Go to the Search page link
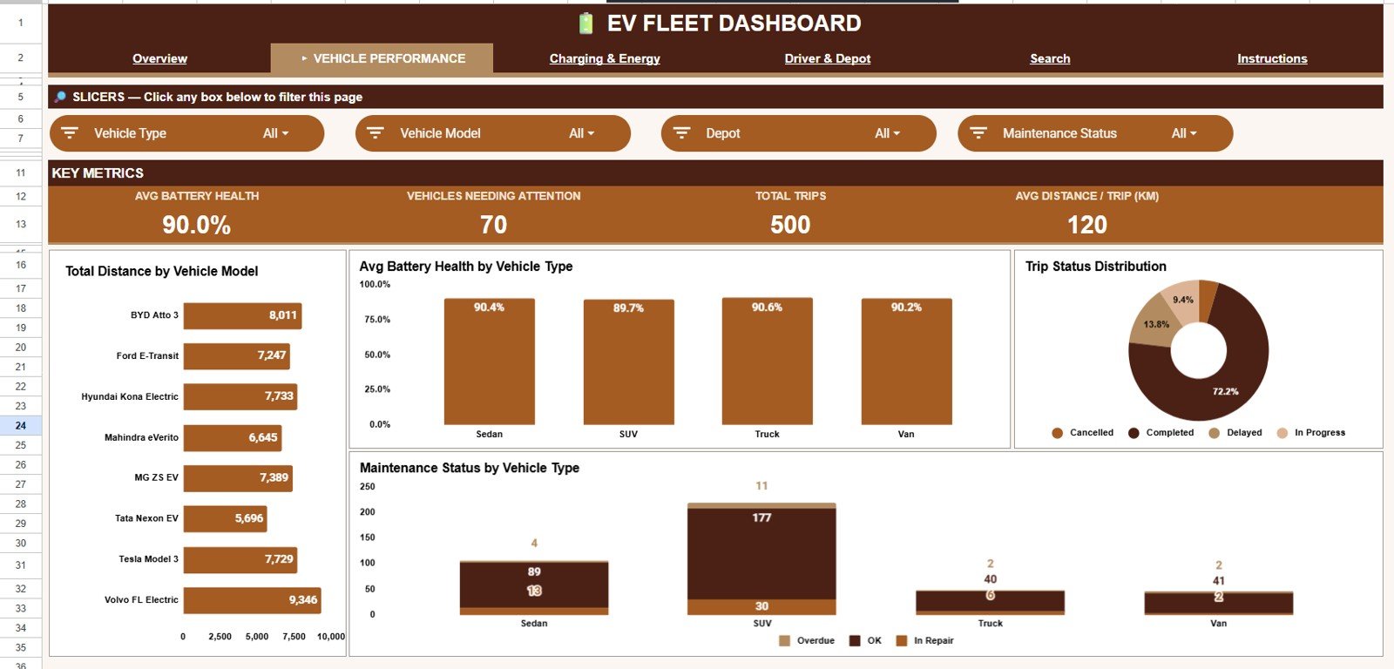The width and height of the screenshot is (1394, 669). 1050,58
